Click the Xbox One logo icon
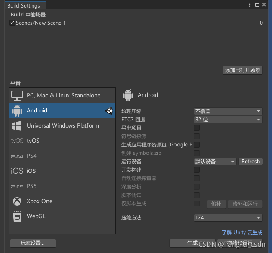 click(x=17, y=201)
